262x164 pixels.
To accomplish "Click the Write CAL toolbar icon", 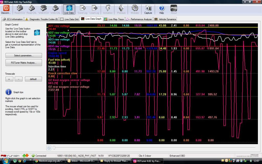I will click(56, 9).
